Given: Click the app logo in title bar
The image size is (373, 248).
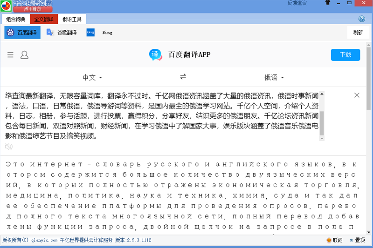Looking at the screenshot, I should pos(6,6).
